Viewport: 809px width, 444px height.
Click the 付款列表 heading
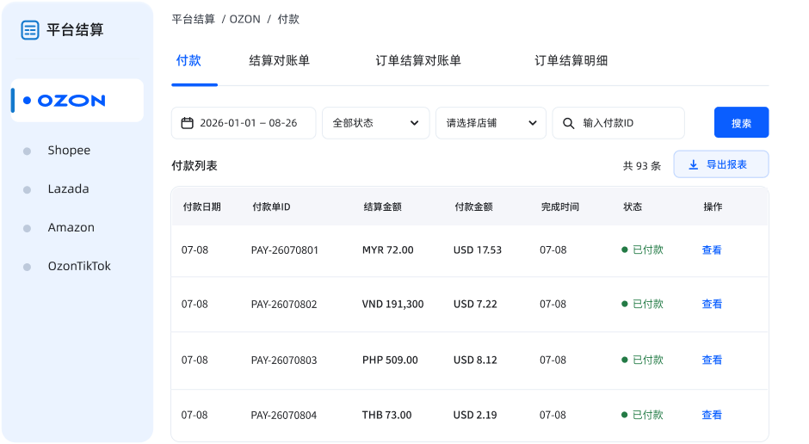point(195,166)
